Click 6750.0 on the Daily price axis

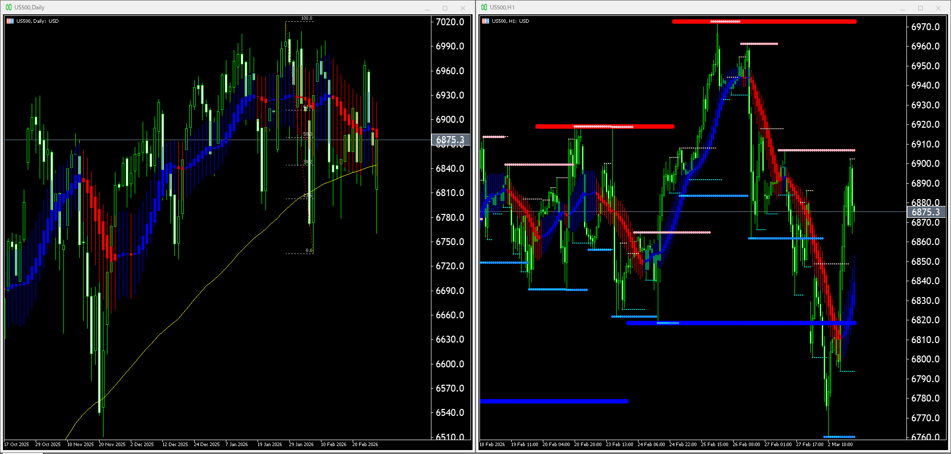click(450, 242)
